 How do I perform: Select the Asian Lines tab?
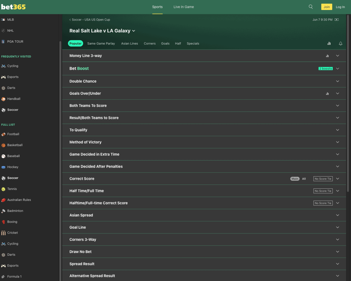tap(130, 44)
